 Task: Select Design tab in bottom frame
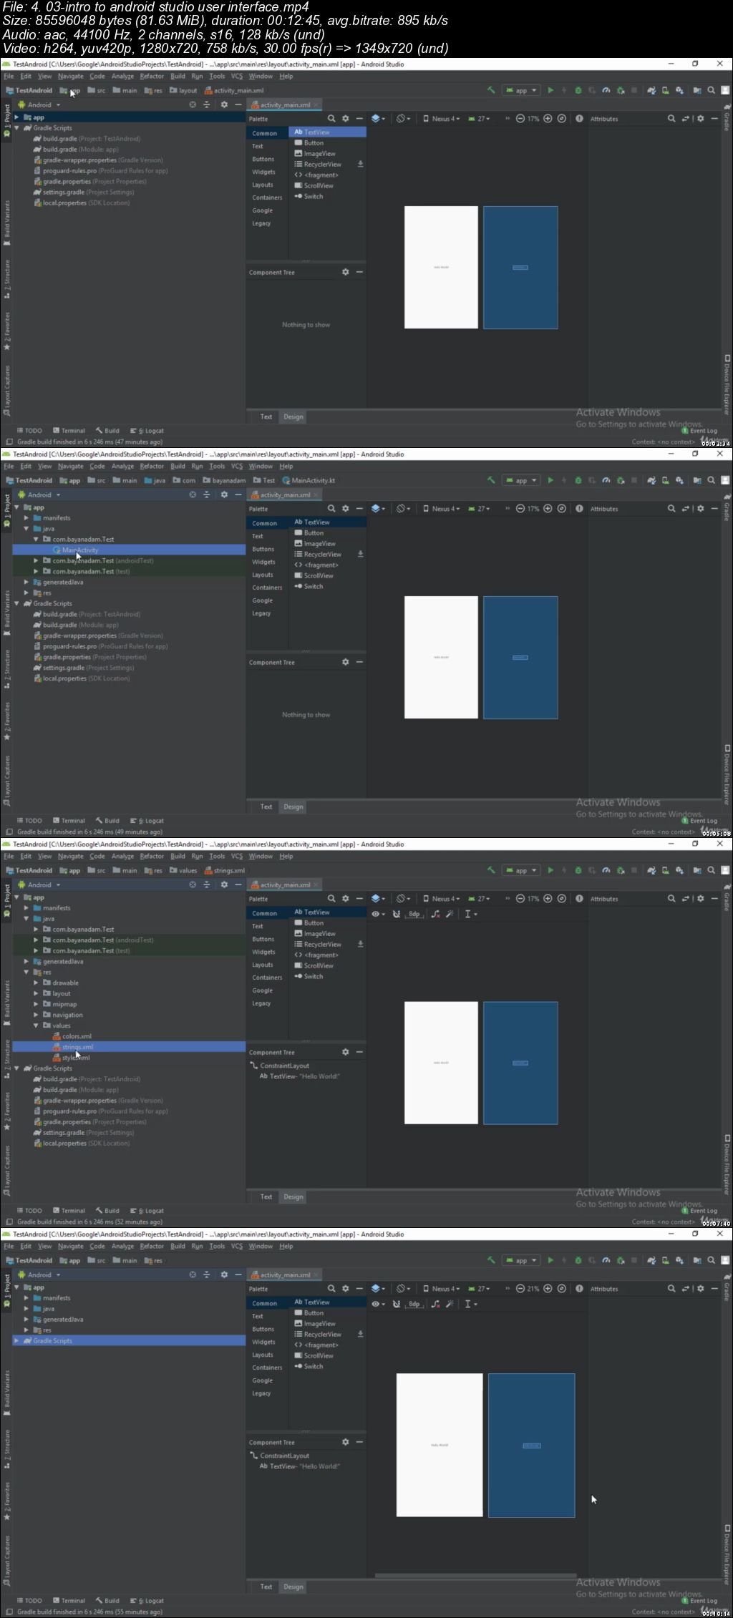(293, 1587)
